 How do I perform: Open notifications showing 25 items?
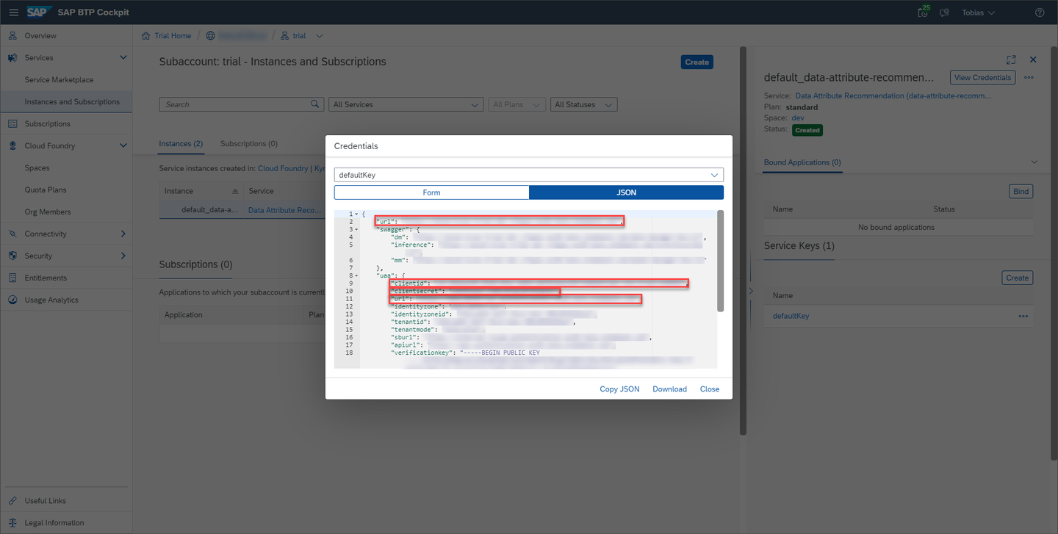(924, 12)
